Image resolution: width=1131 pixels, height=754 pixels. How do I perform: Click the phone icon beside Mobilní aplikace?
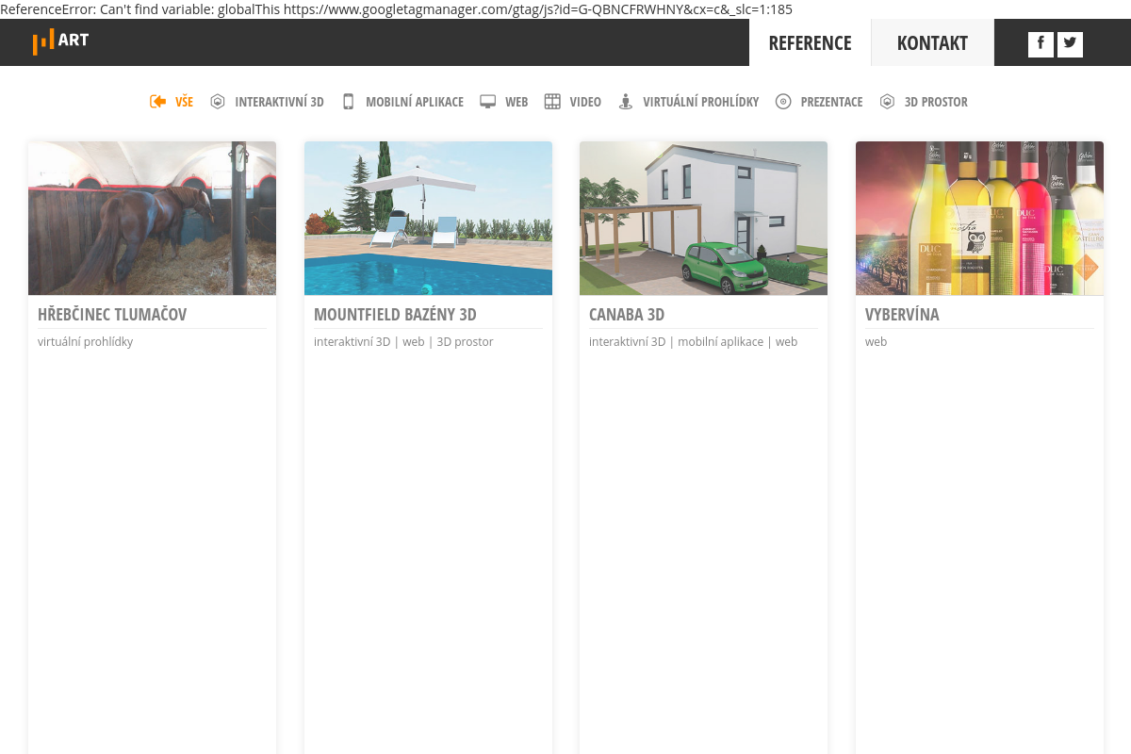[x=348, y=102]
